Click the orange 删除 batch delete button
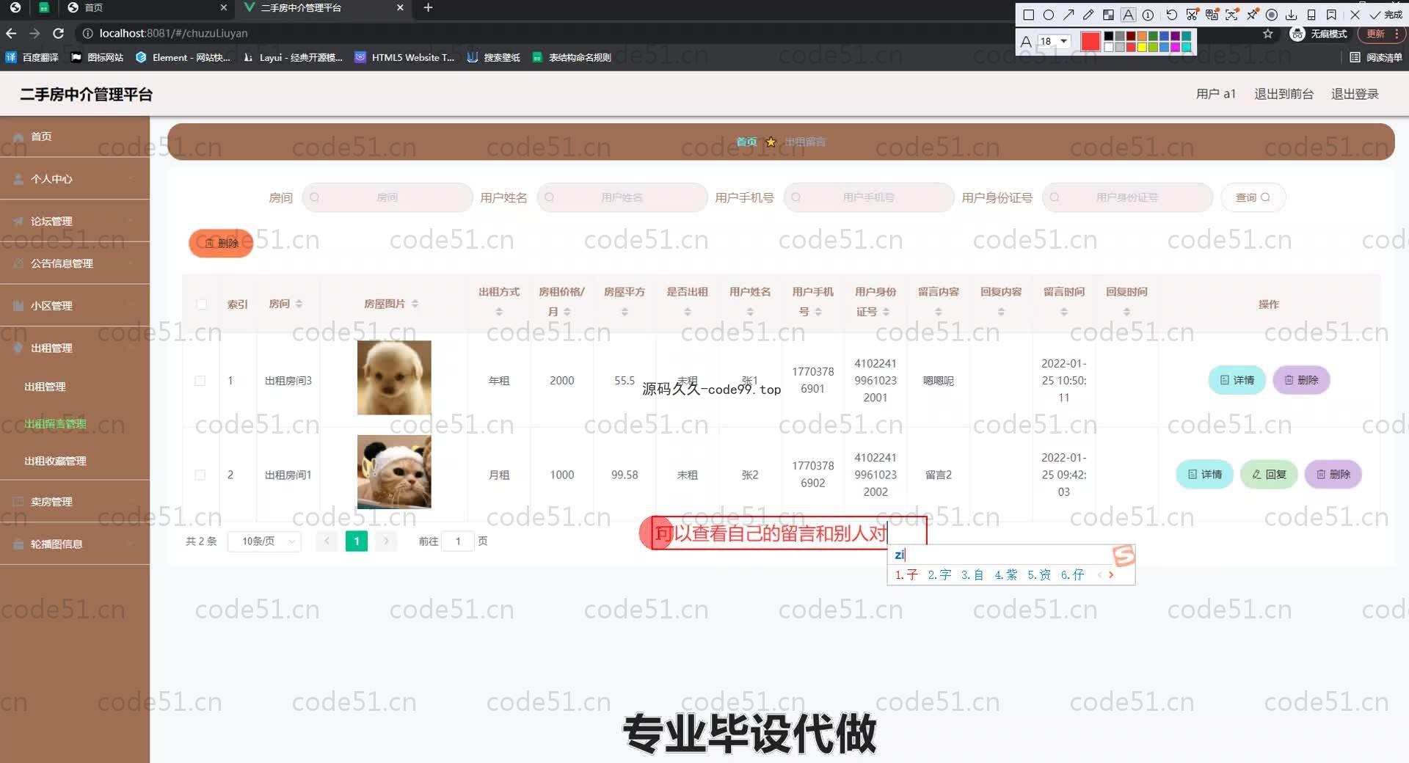 click(221, 243)
